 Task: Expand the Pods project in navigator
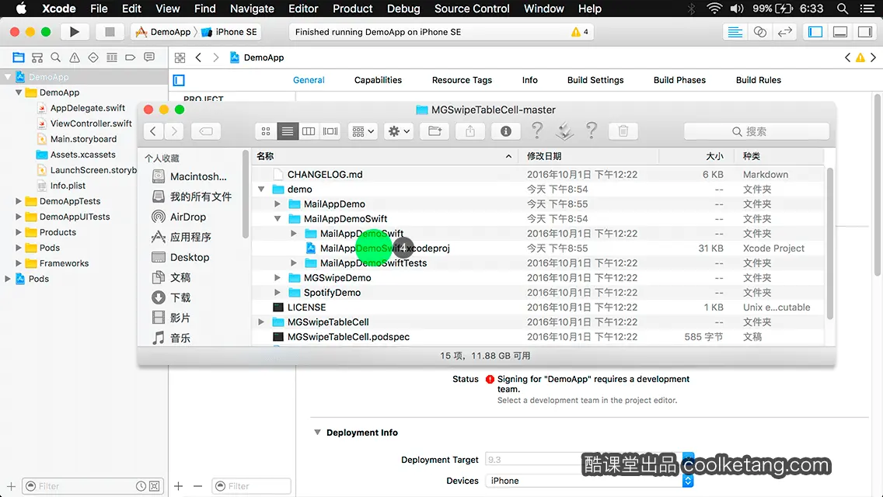[8, 279]
